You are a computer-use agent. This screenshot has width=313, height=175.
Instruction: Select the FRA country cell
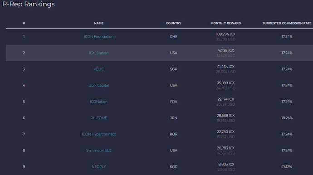(x=173, y=102)
